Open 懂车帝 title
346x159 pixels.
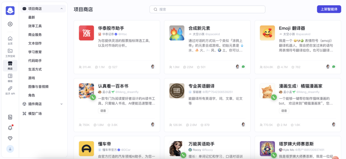(x=104, y=144)
